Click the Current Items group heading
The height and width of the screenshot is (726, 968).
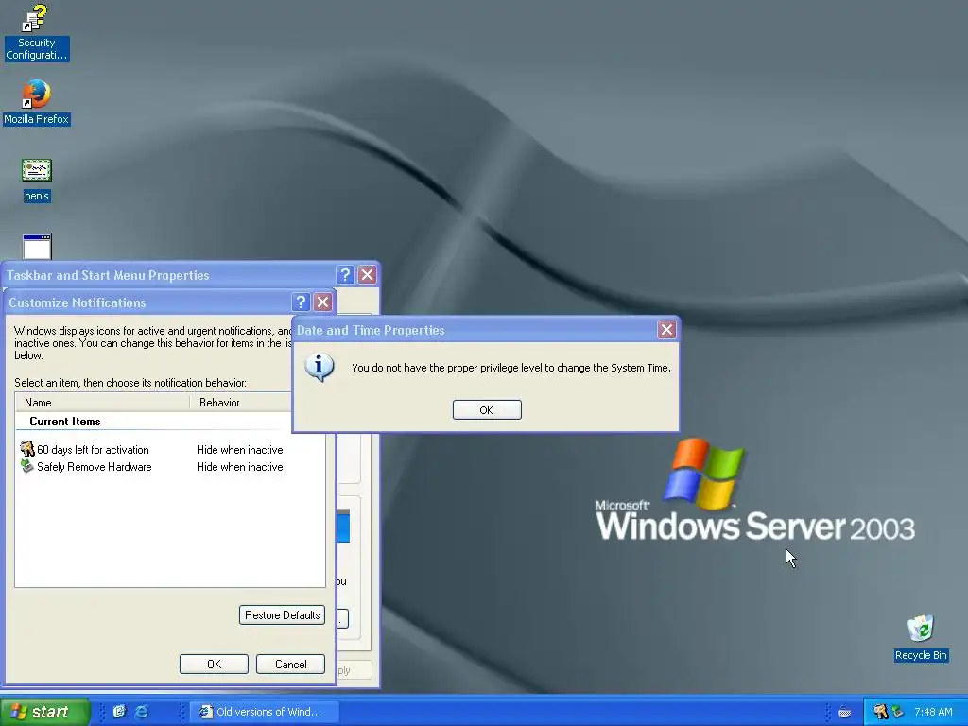[x=65, y=422]
